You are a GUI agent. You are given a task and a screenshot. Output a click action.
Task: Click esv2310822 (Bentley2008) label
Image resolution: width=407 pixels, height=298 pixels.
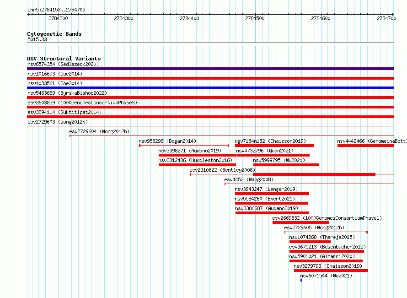coord(222,170)
